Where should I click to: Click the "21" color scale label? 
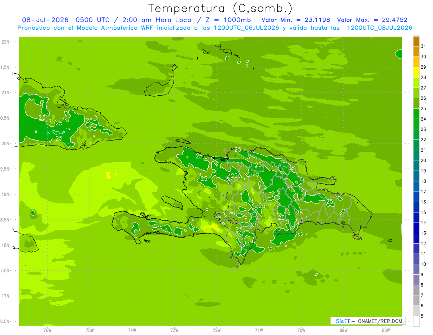[x=424, y=150]
